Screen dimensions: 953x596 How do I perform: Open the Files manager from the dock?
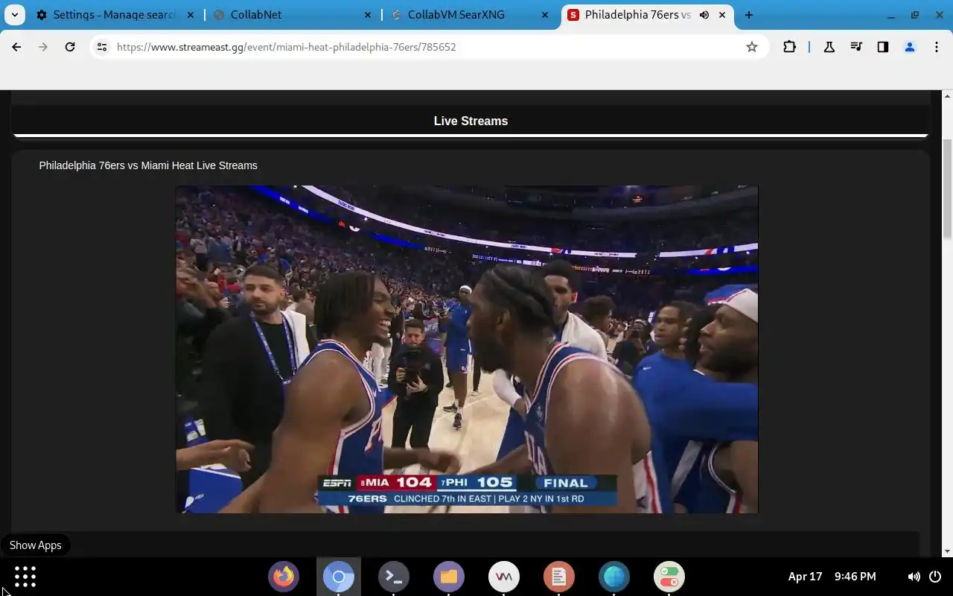coord(449,577)
